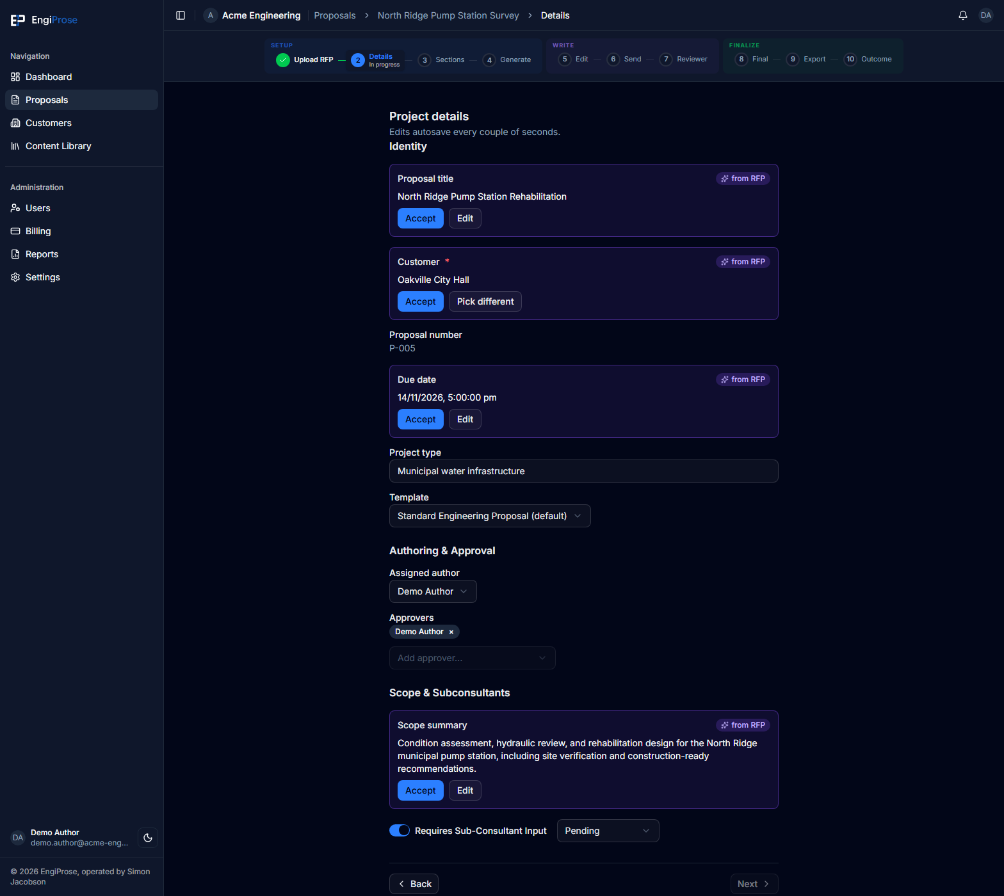Click the Proposal title from RFP badge

click(x=743, y=179)
